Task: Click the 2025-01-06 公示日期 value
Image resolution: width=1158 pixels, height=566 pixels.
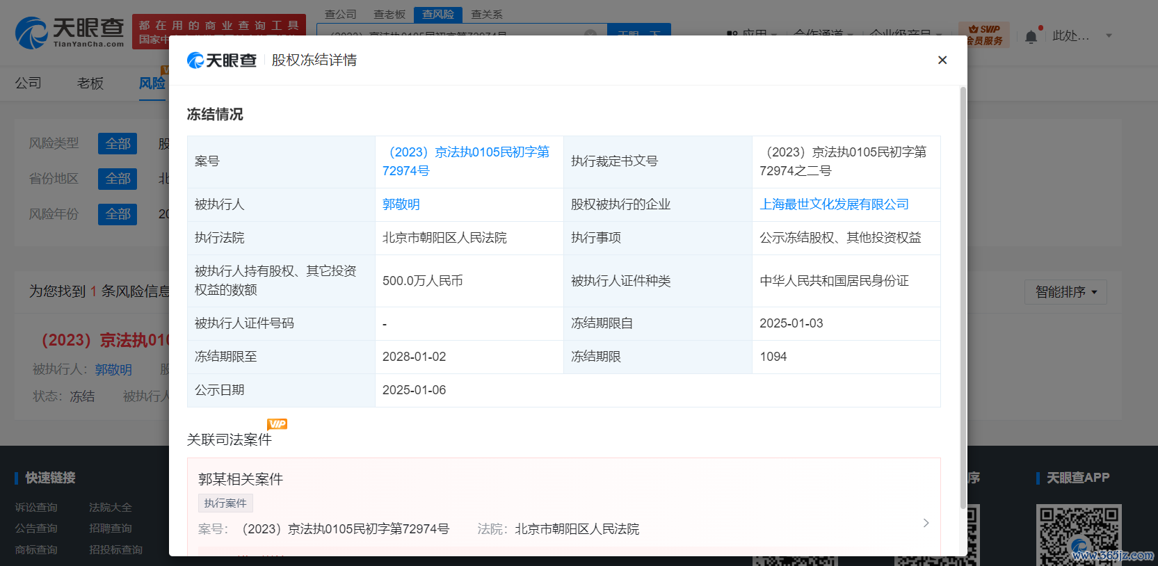Action: tap(414, 390)
